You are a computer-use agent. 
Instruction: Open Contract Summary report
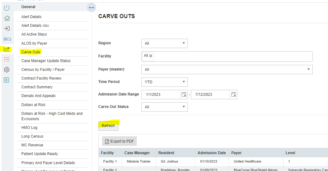point(37,87)
